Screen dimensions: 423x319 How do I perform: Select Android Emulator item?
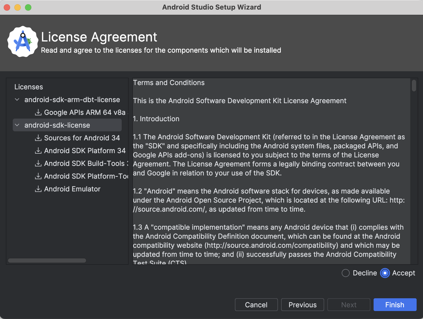click(72, 189)
